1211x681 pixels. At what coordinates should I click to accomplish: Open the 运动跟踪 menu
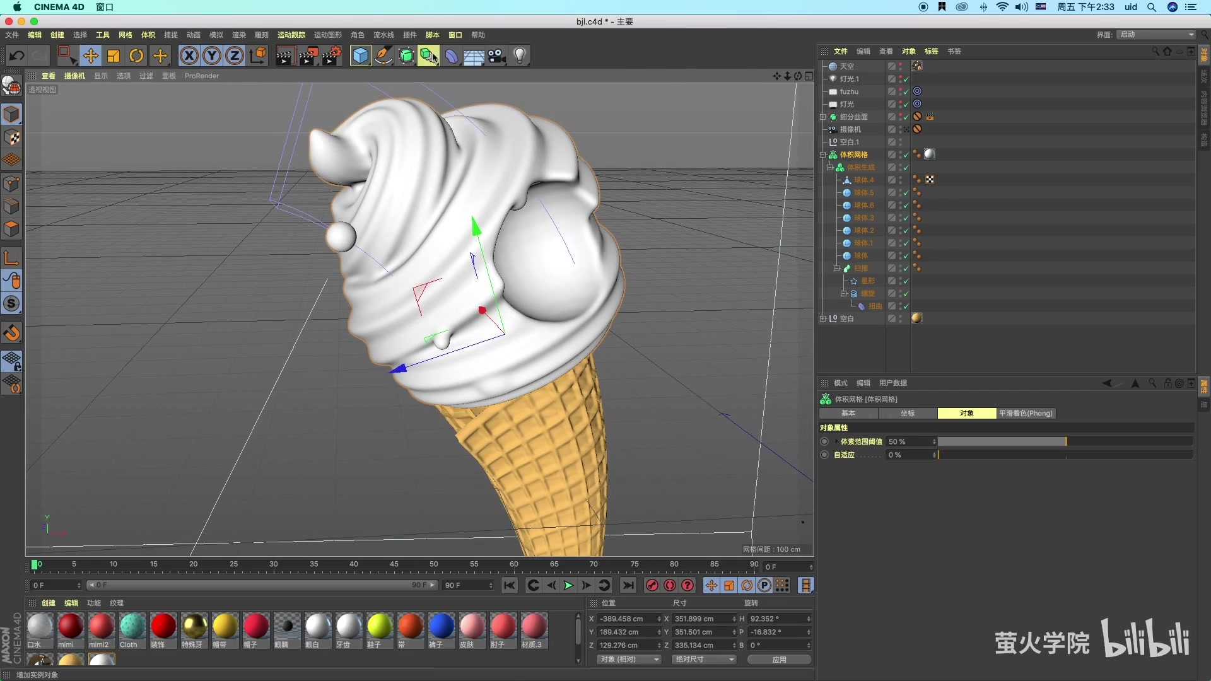point(291,35)
